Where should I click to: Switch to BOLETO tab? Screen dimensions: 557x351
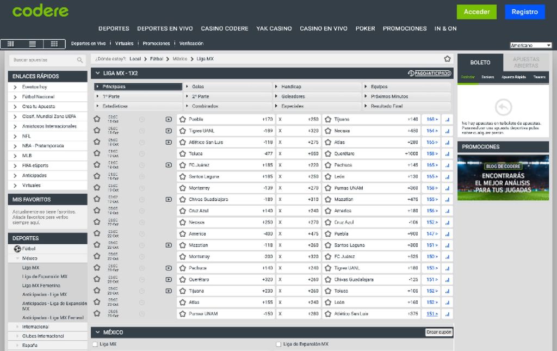click(x=480, y=63)
